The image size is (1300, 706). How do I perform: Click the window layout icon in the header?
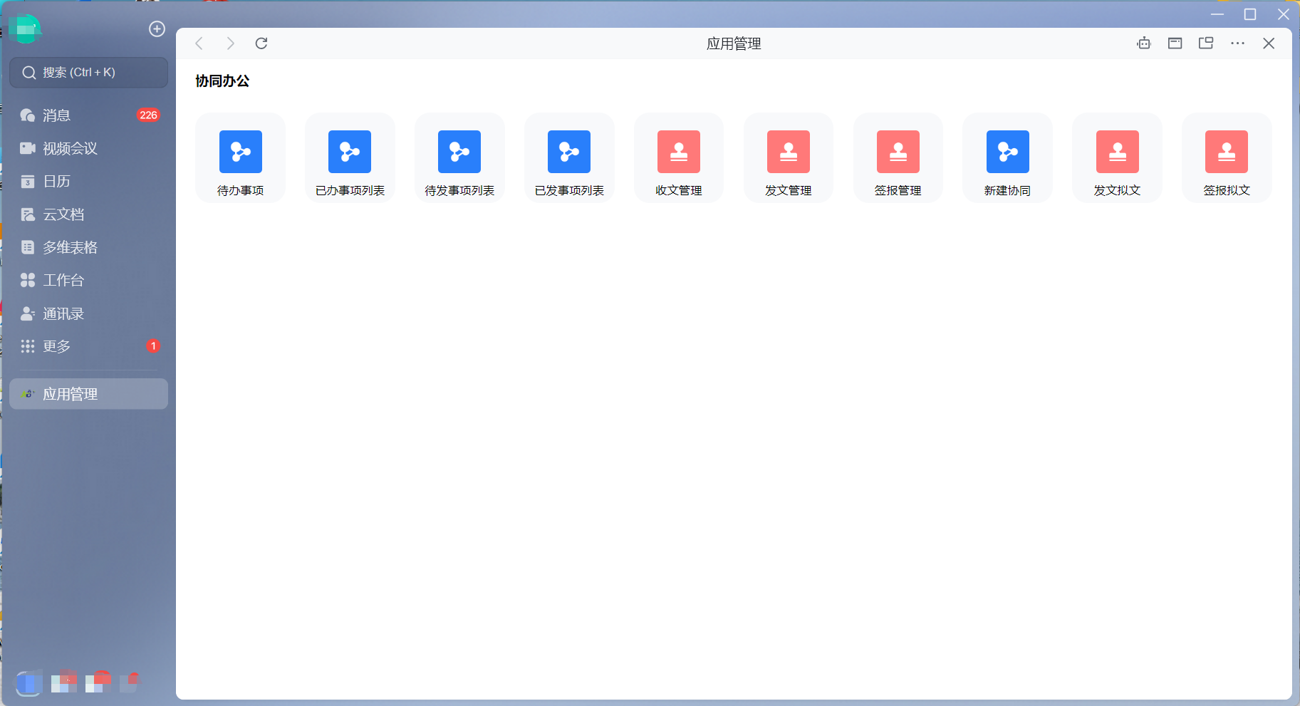pos(1175,43)
